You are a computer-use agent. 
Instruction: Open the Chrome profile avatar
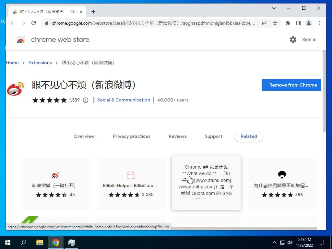tap(309, 23)
